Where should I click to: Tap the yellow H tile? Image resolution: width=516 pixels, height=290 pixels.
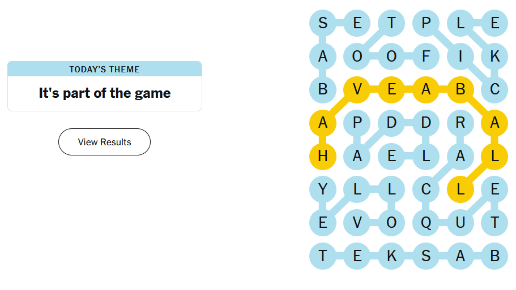[x=323, y=157]
